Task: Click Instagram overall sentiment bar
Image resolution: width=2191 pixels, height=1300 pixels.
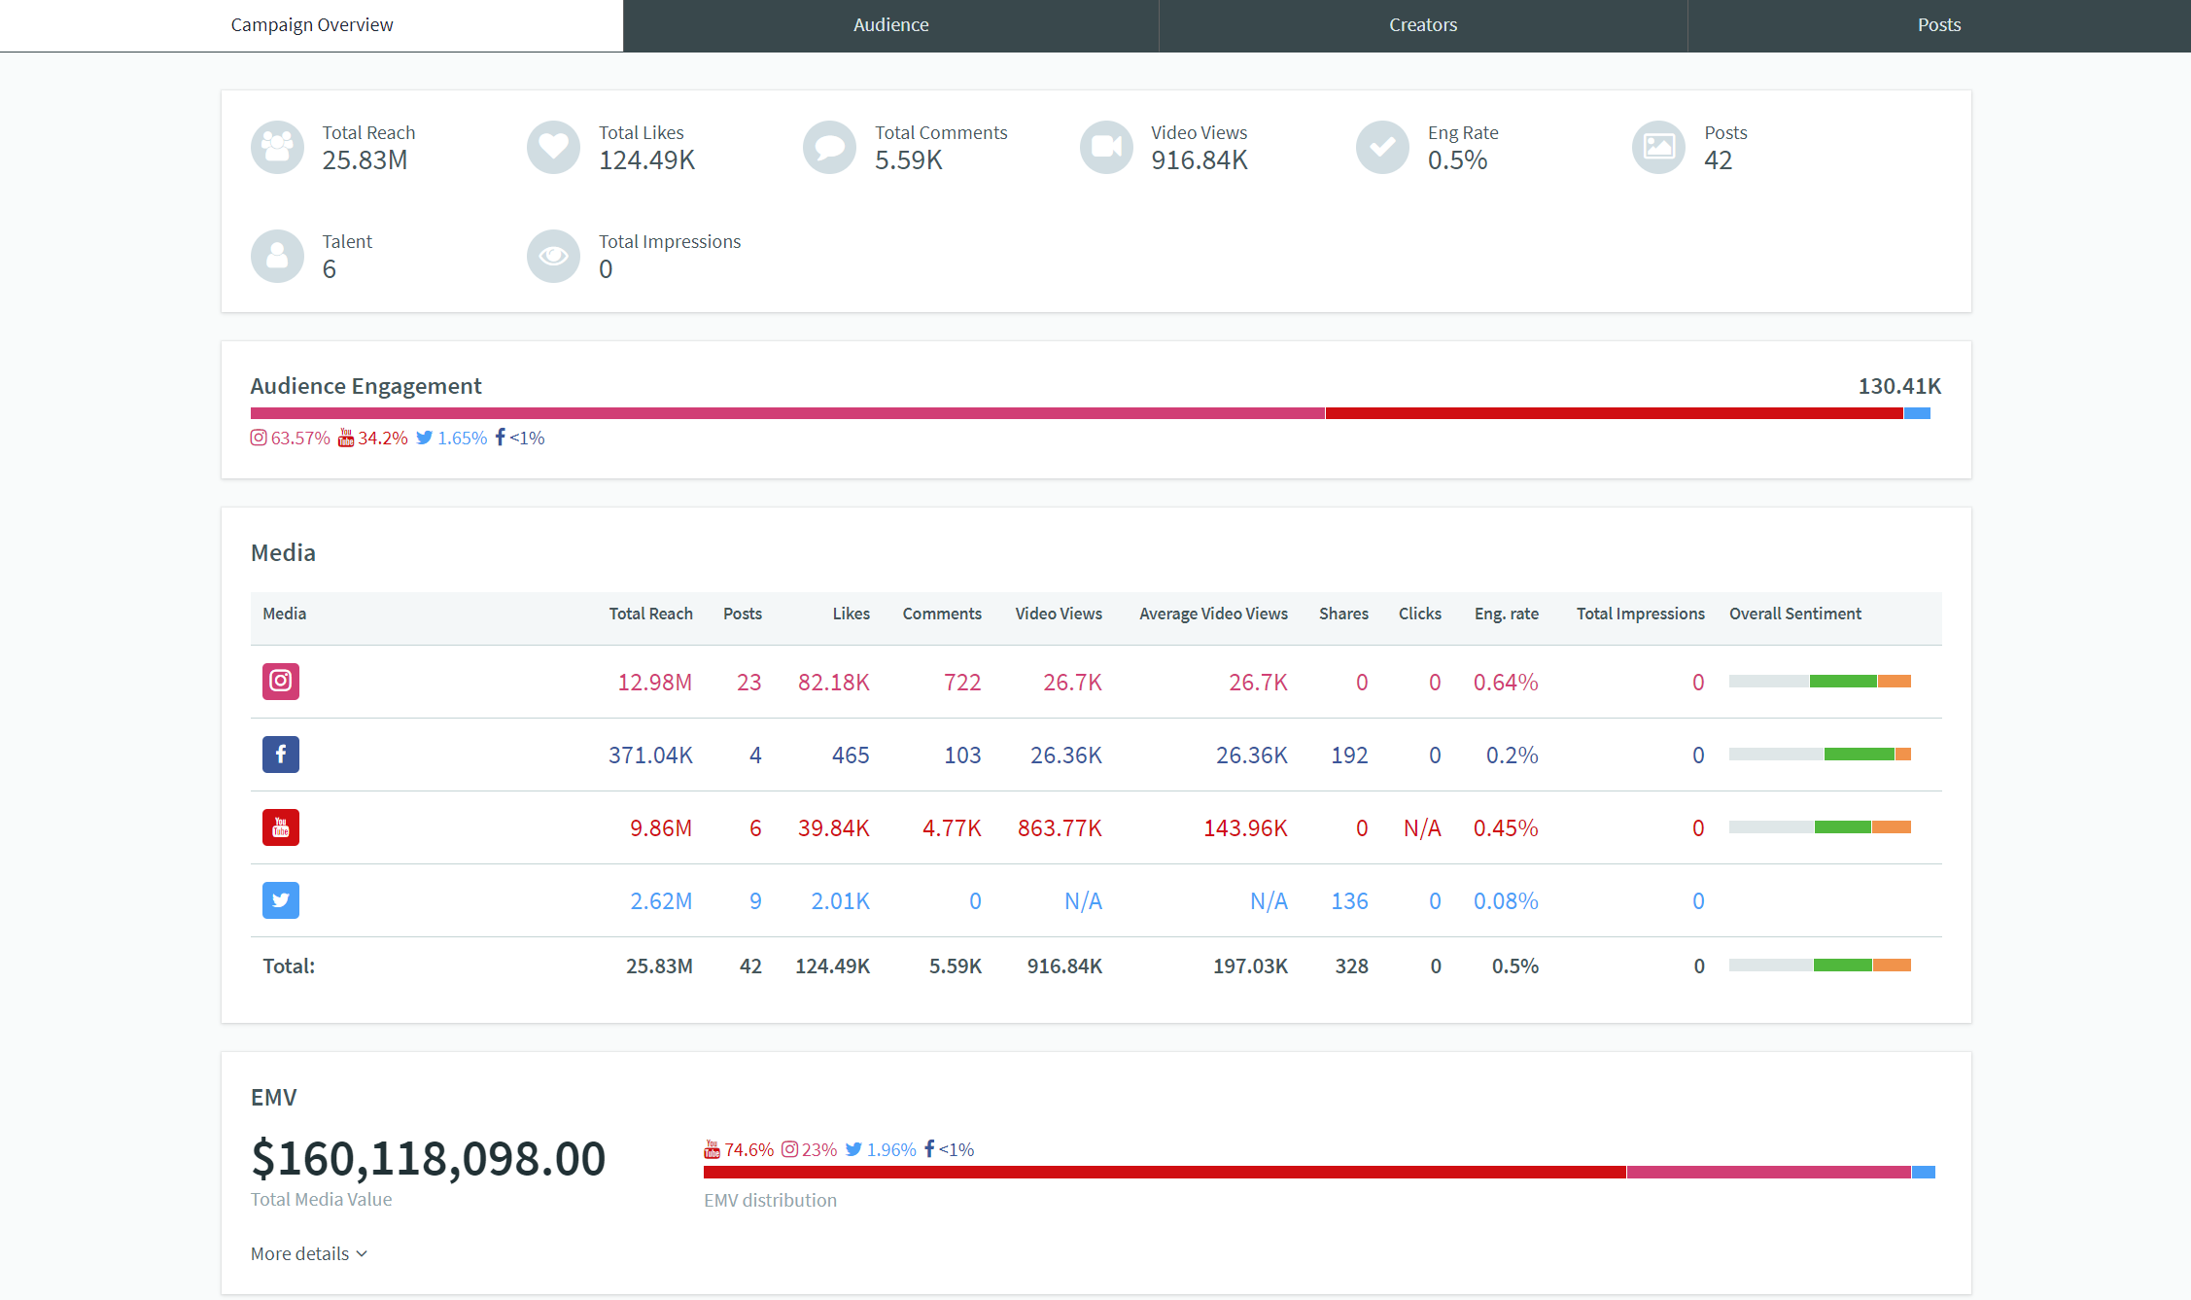Action: click(1819, 682)
